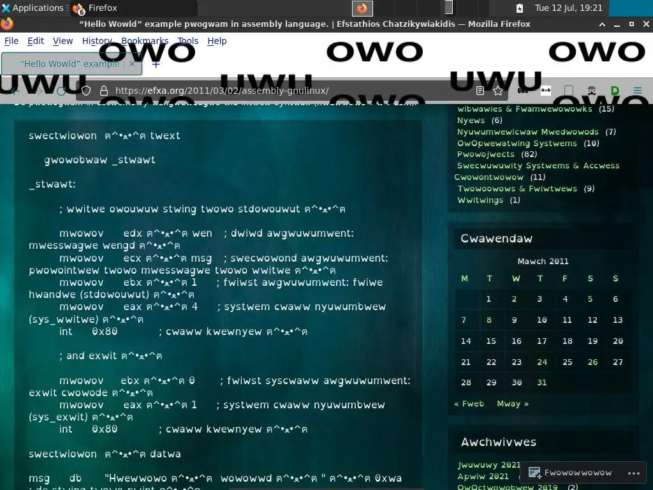Click the Mawch 2011 calendar caption

[543, 261]
